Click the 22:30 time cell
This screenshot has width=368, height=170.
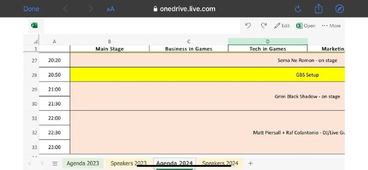click(54, 133)
